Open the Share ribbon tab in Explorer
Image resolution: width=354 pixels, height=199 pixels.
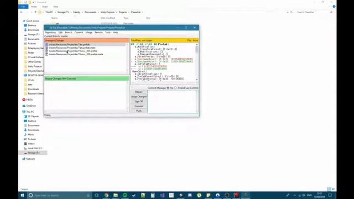click(45, 7)
